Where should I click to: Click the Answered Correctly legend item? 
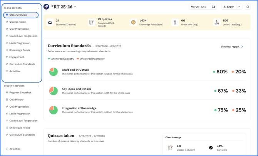(x=61, y=59)
